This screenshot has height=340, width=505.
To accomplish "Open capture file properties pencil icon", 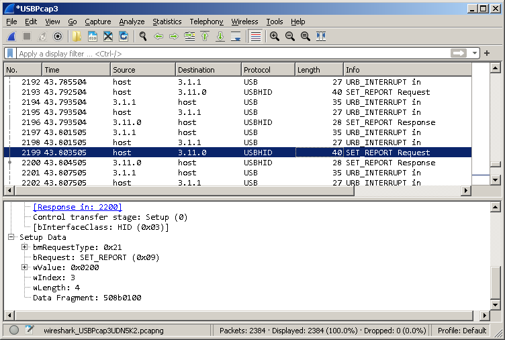I will click(30, 330).
